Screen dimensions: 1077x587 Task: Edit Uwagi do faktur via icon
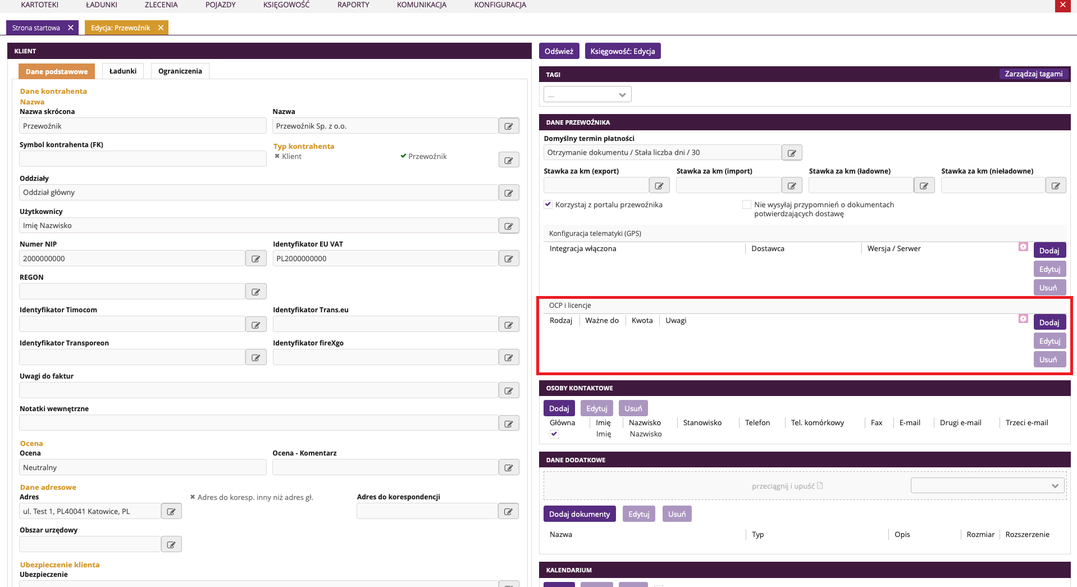click(x=509, y=390)
